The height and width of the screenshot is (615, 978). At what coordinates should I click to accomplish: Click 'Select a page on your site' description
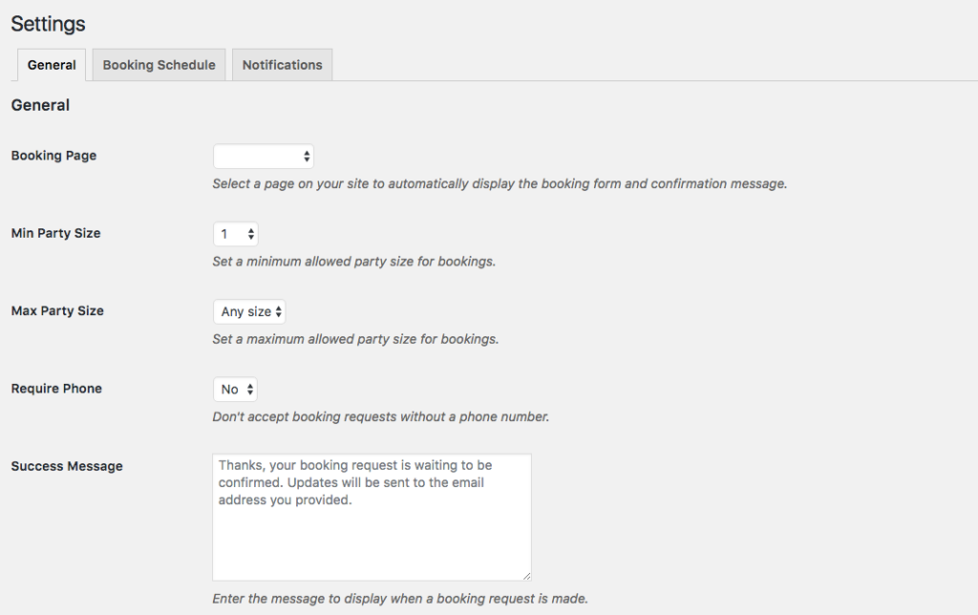(x=500, y=184)
